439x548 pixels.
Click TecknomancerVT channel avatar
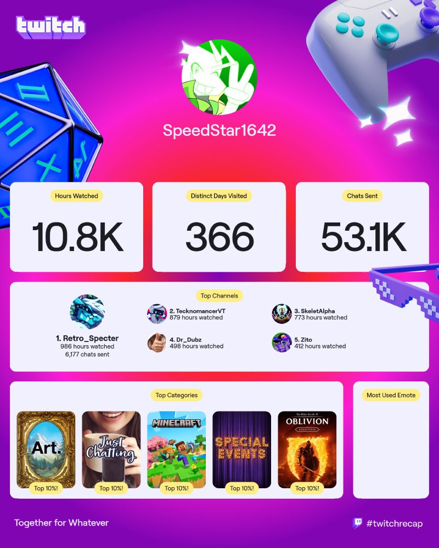[x=157, y=314]
